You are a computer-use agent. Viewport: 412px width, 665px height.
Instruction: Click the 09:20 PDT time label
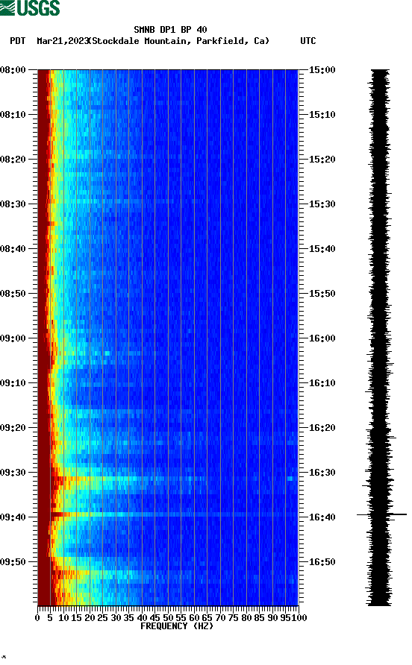(x=13, y=428)
